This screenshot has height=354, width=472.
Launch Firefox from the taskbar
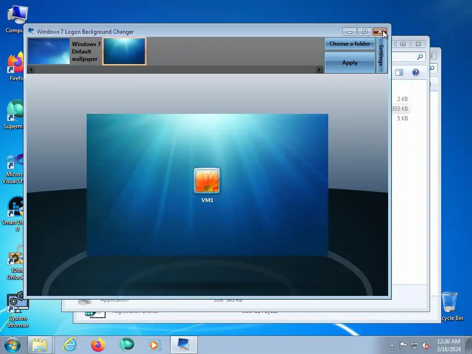pos(98,345)
